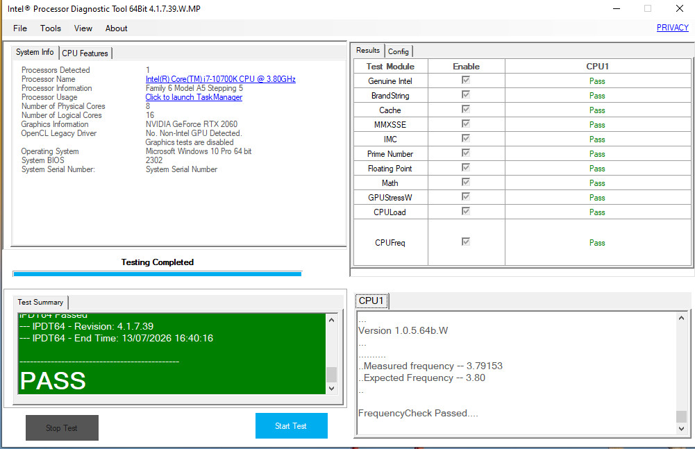Open the Intel Core i7-10700K processor link
Image resolution: width=695 pixels, height=449 pixels.
coord(220,79)
